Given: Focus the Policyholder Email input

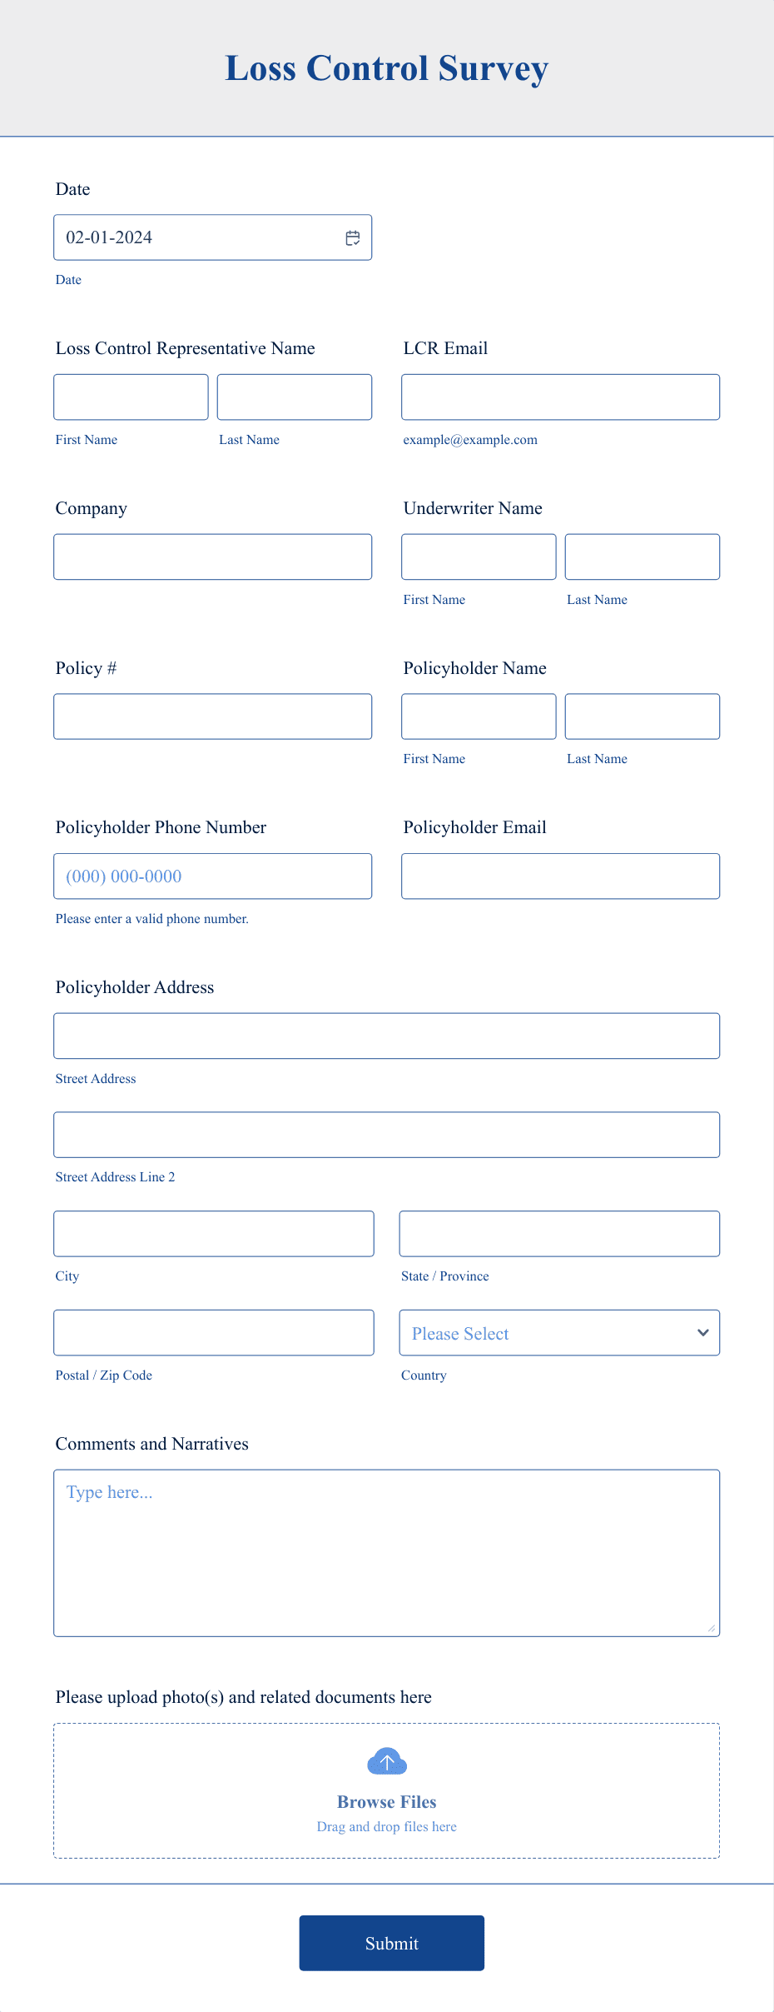Looking at the screenshot, I should pyautogui.click(x=559, y=876).
